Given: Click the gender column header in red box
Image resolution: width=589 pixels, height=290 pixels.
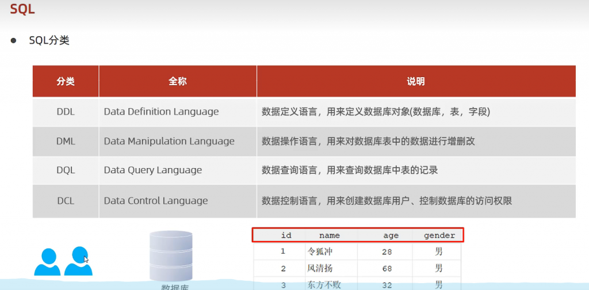Looking at the screenshot, I should [439, 235].
